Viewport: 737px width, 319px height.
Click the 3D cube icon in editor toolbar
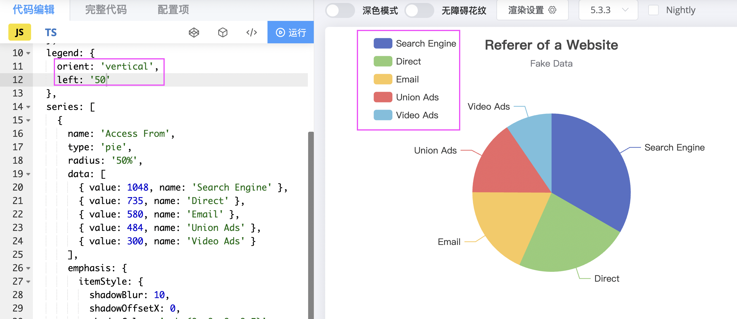tap(223, 32)
